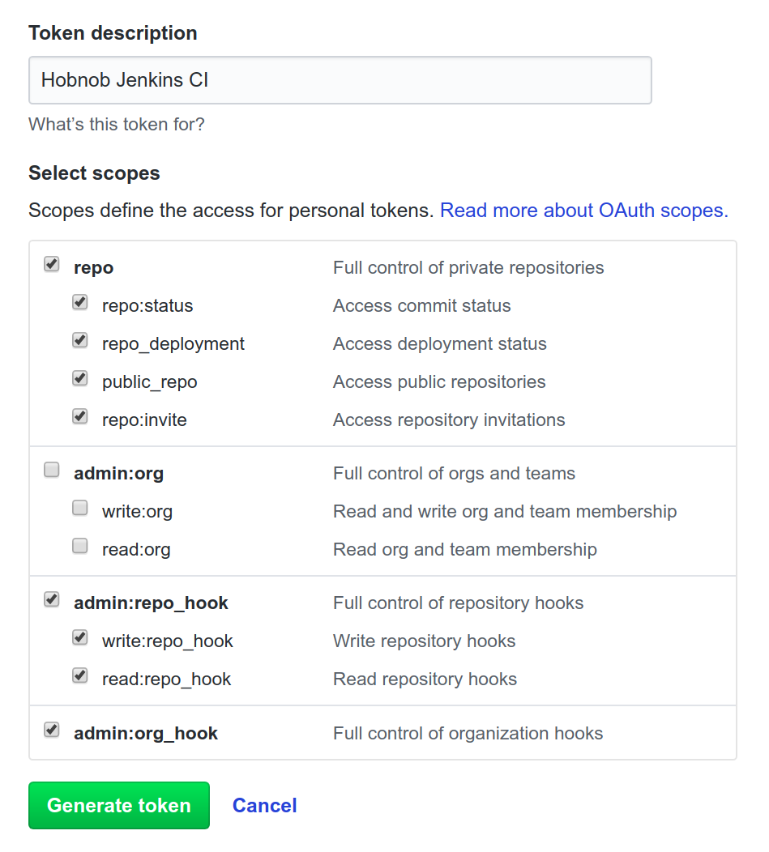Focus the Token description input field
The height and width of the screenshot is (852, 769).
(x=340, y=80)
